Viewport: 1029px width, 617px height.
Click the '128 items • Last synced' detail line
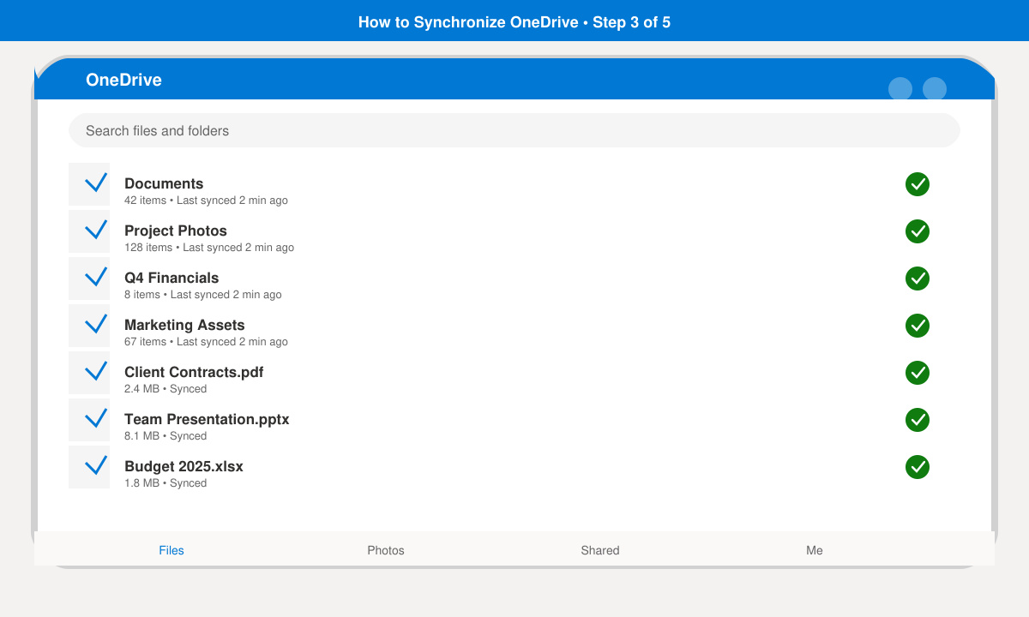tap(209, 248)
